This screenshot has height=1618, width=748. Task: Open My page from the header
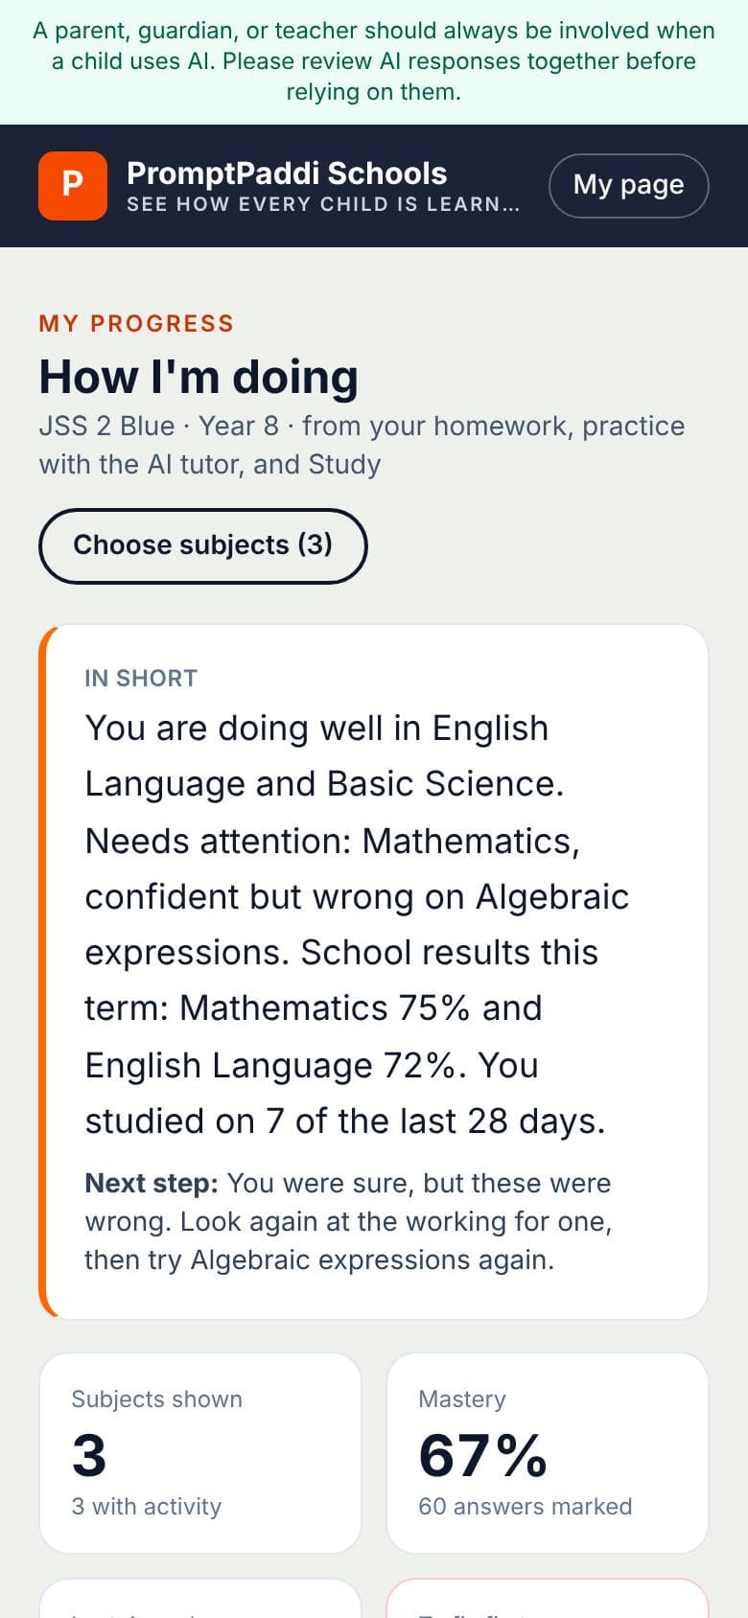629,185
